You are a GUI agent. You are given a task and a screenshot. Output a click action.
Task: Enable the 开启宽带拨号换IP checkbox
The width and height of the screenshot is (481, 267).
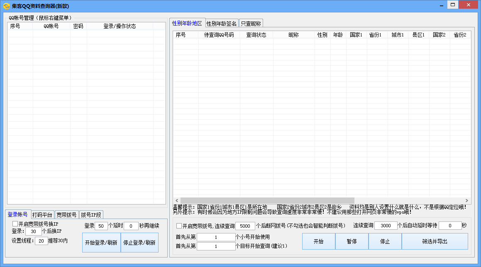pos(15,224)
